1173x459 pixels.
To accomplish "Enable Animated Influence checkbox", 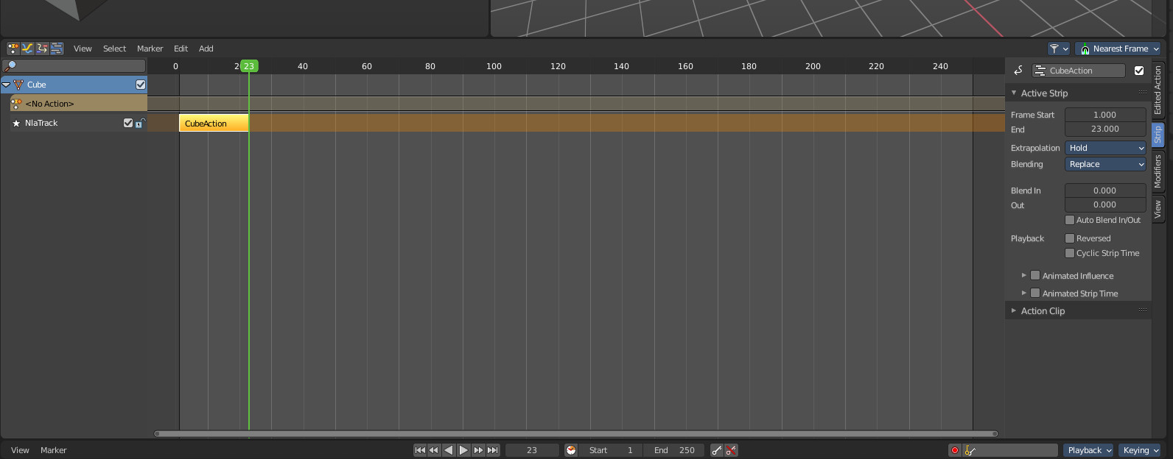I will [x=1035, y=275].
